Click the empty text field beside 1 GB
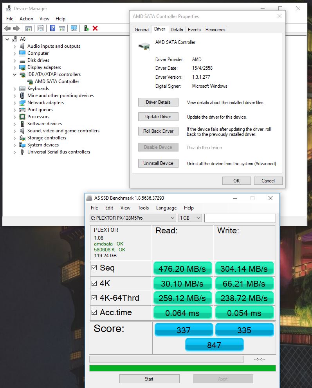312x388 pixels. pos(240,218)
